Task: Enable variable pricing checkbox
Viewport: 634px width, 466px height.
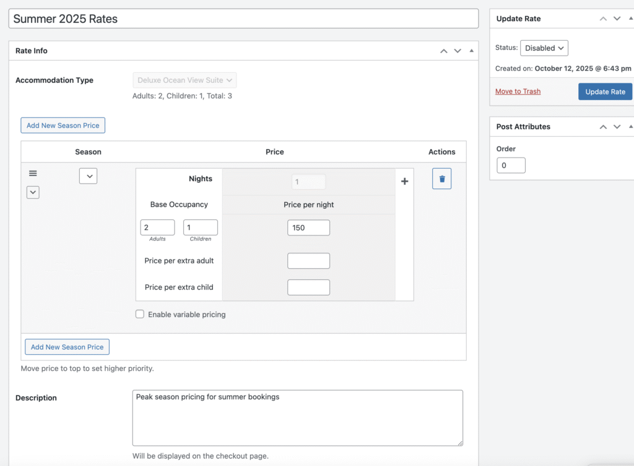Action: coord(140,315)
